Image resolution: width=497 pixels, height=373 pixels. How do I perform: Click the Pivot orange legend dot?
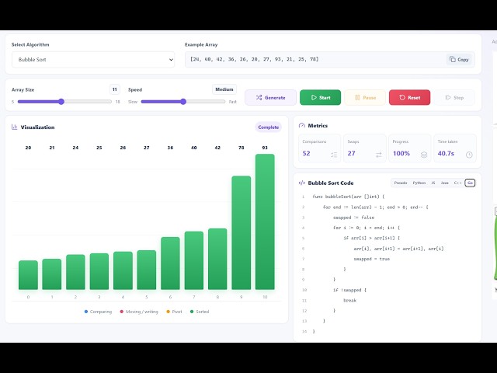pos(168,312)
